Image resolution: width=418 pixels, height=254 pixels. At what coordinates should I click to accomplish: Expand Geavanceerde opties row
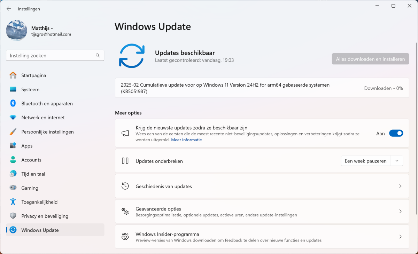pyautogui.click(x=262, y=211)
